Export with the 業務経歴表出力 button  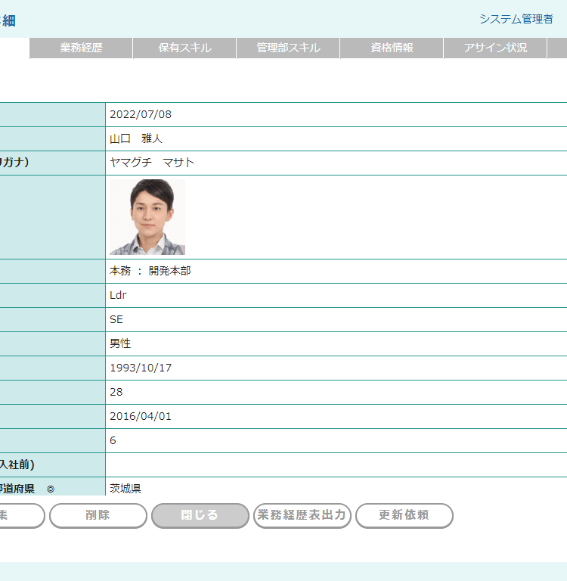pyautogui.click(x=302, y=515)
